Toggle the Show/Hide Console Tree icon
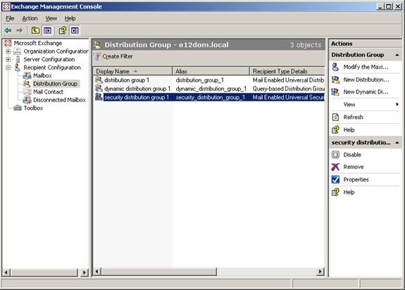The height and width of the screenshot is (290, 405). pos(47,30)
